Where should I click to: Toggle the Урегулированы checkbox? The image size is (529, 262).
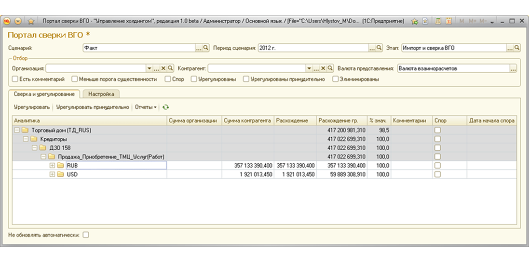pyautogui.click(x=194, y=79)
